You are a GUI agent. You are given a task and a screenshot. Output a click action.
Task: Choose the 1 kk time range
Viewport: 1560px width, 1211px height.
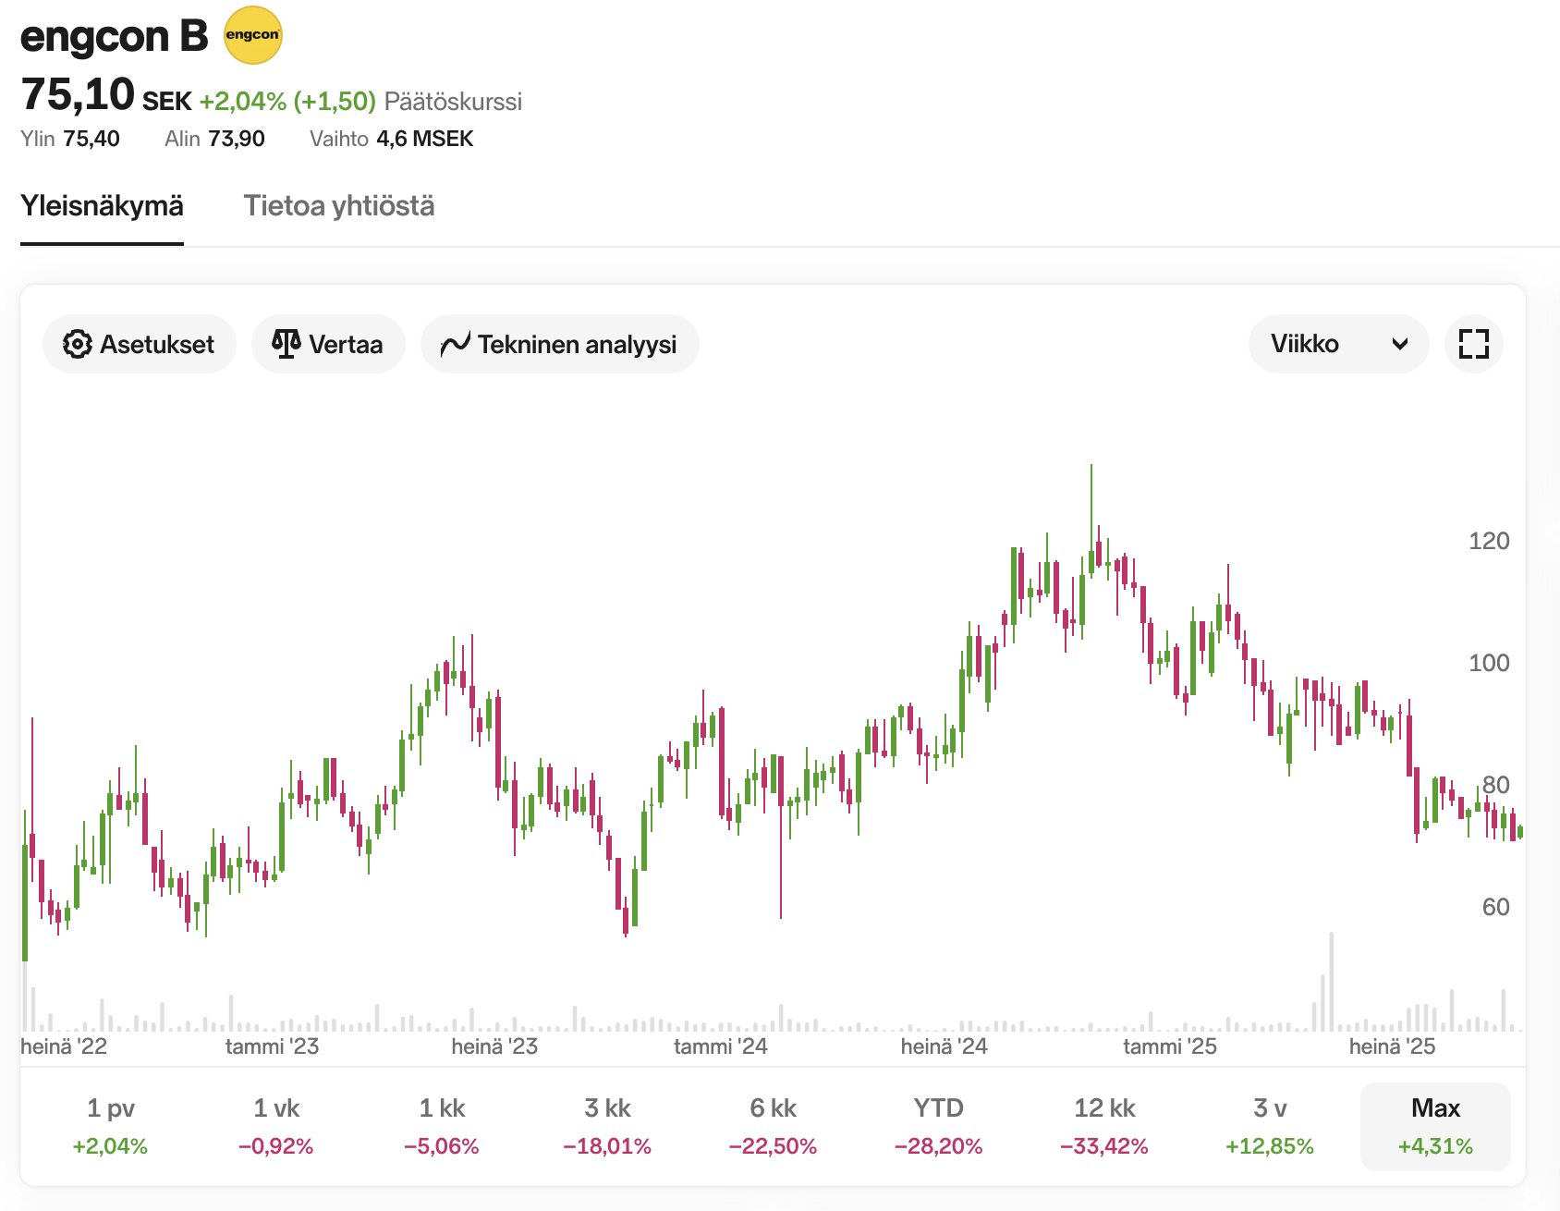(x=442, y=1126)
